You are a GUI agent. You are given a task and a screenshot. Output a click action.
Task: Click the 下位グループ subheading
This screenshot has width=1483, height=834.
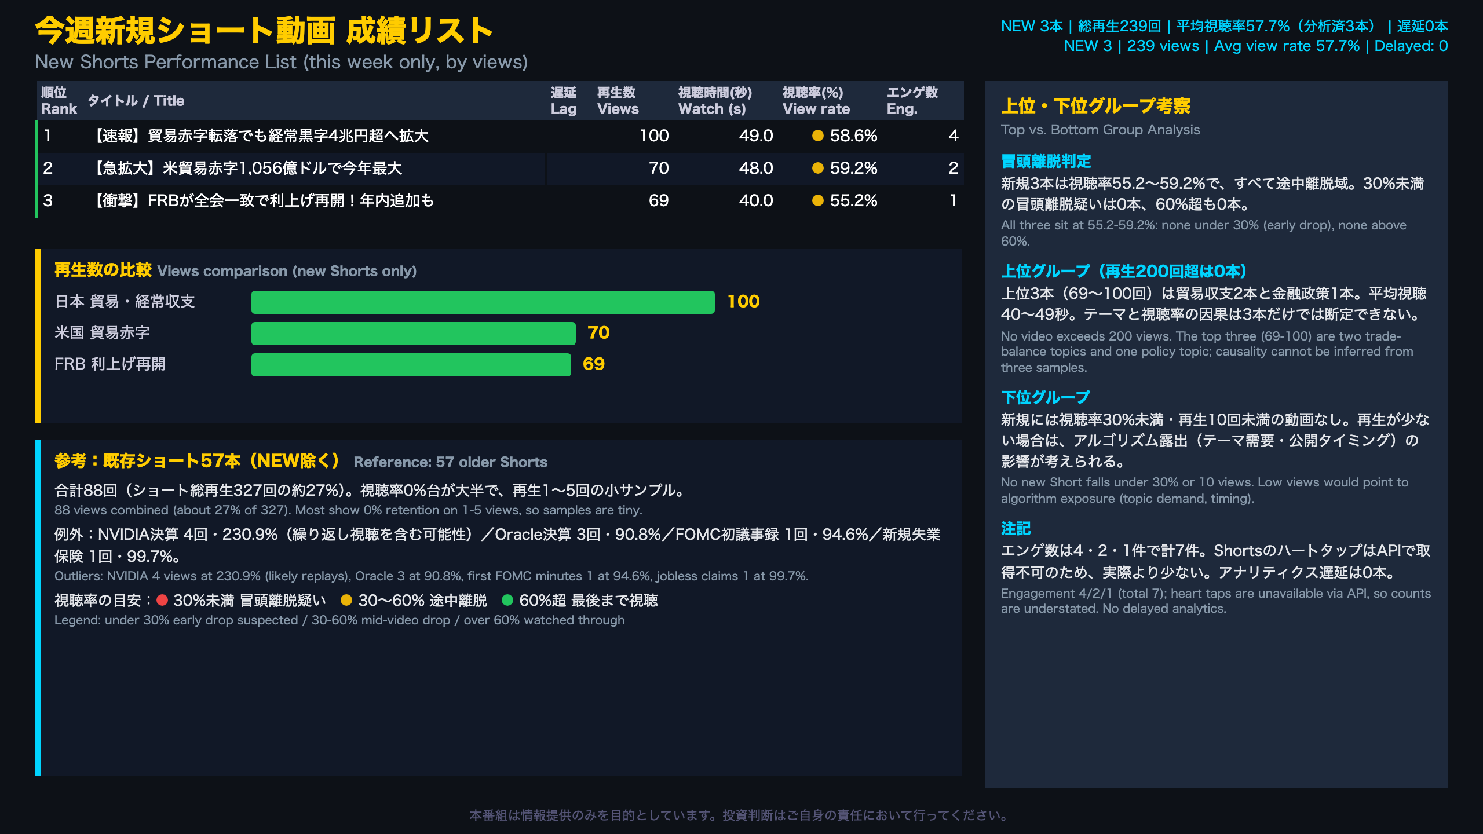pyautogui.click(x=1045, y=397)
